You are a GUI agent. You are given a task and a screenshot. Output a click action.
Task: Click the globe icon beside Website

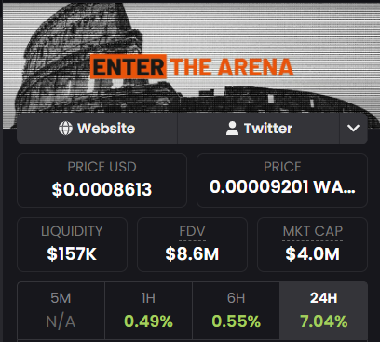pos(65,129)
